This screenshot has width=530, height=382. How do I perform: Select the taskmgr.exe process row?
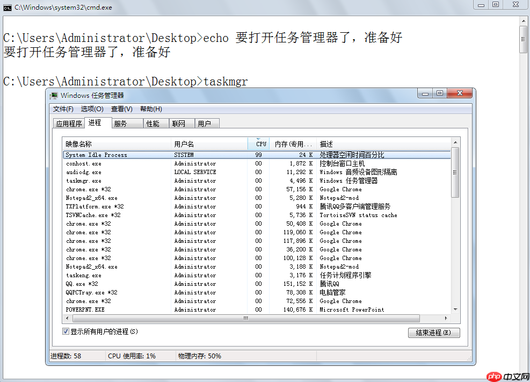tap(257, 181)
